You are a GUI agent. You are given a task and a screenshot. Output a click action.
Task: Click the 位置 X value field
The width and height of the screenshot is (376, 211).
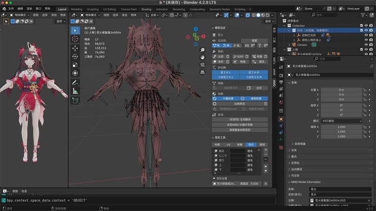pos(341,90)
